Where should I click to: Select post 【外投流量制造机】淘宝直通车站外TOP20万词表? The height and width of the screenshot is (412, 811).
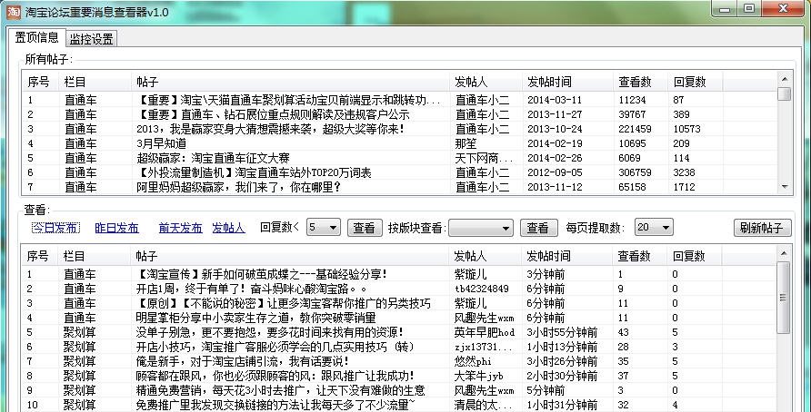[254, 172]
